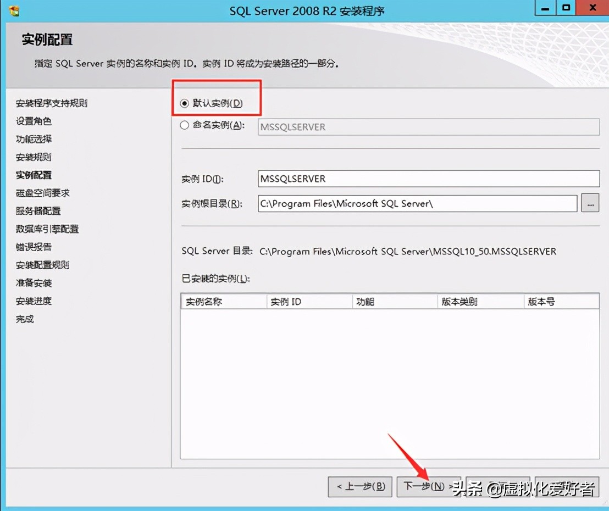This screenshot has height=511, width=609.
Task: Click the 已安装的实例(L) label
Action: pos(215,279)
